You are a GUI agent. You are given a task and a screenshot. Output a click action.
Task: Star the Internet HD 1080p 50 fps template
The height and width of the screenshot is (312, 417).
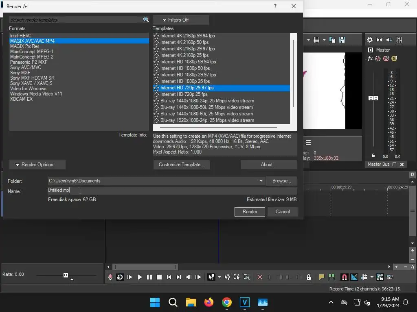(156, 68)
